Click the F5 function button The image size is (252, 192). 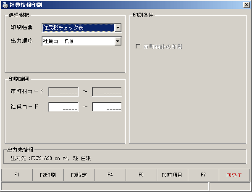[x=141, y=175]
